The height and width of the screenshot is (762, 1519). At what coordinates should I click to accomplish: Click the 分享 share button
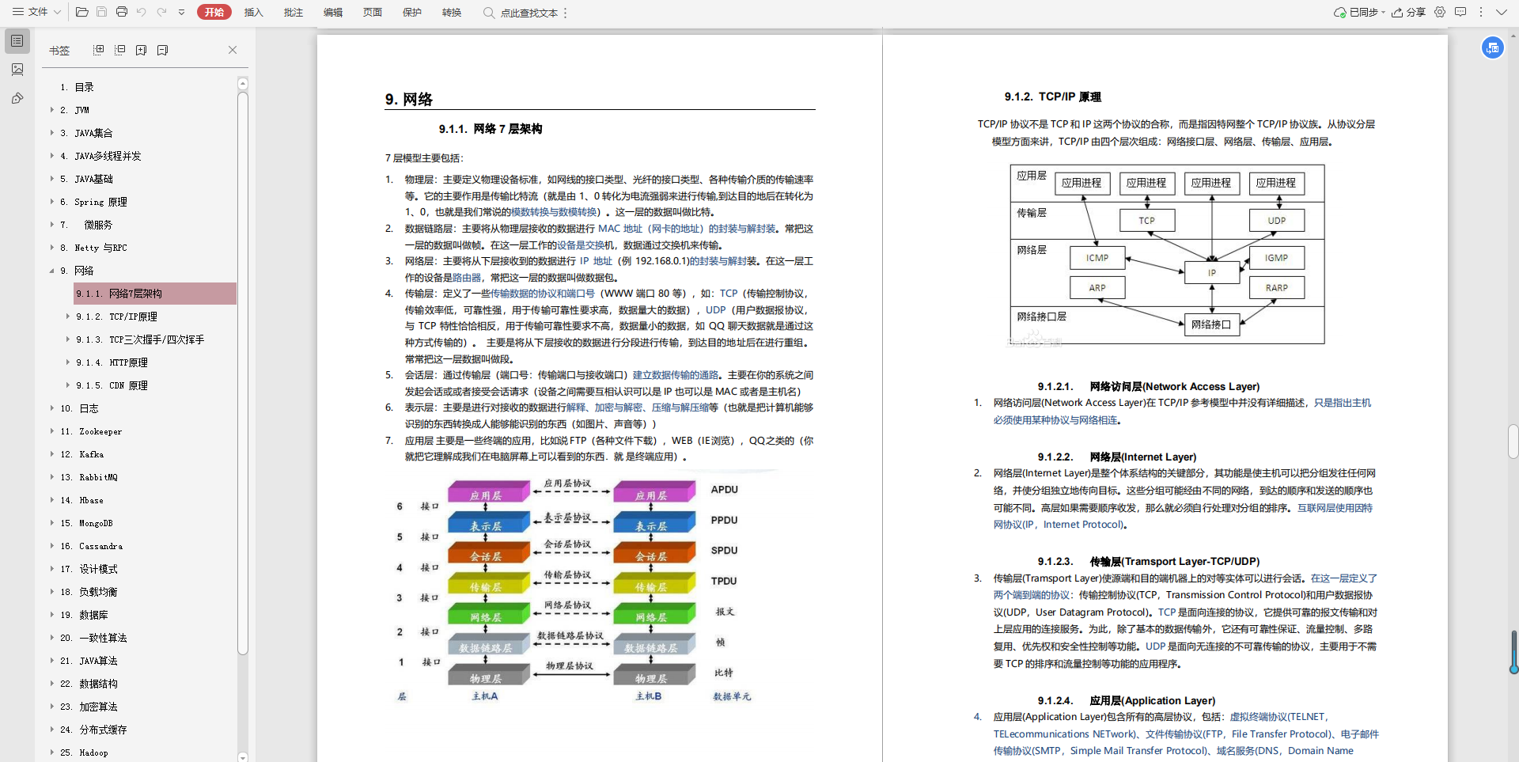[x=1409, y=13]
